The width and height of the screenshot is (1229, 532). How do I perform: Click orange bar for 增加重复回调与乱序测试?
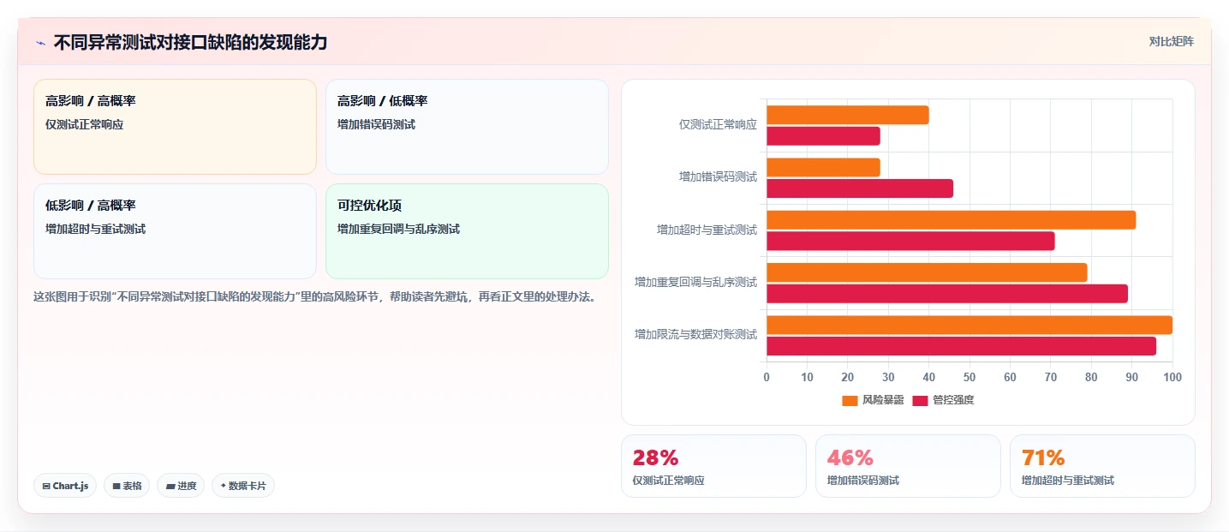[x=927, y=272]
